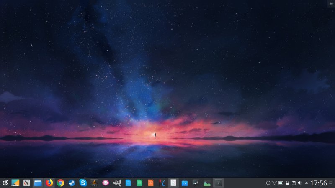Click the 17:56 clock
335x188 pixels.
319,183
